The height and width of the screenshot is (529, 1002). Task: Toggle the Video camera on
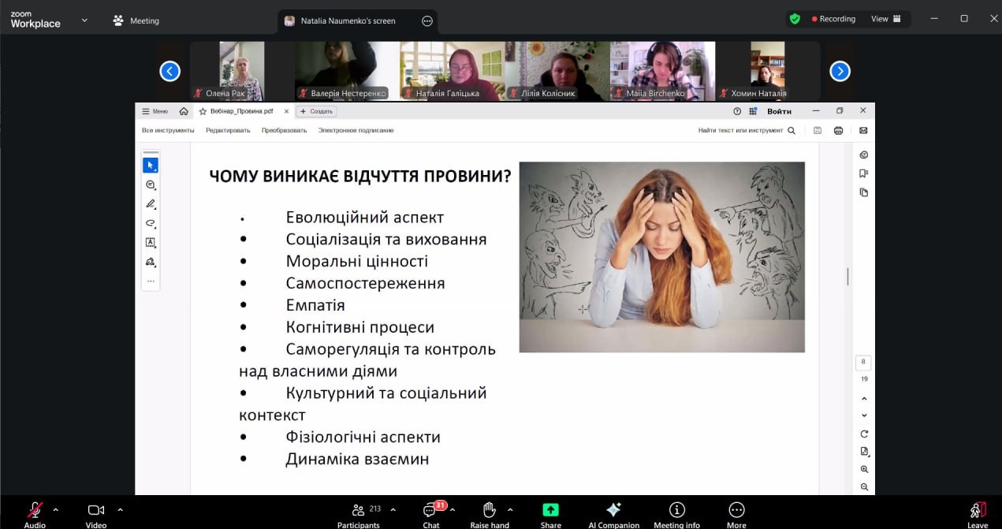coord(96,511)
